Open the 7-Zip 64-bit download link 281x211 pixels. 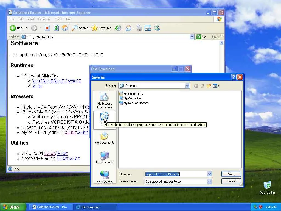coord(62,153)
